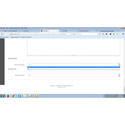Open the Firefox hamburger menu
Screen dimensions: 125x125
tap(123, 34)
